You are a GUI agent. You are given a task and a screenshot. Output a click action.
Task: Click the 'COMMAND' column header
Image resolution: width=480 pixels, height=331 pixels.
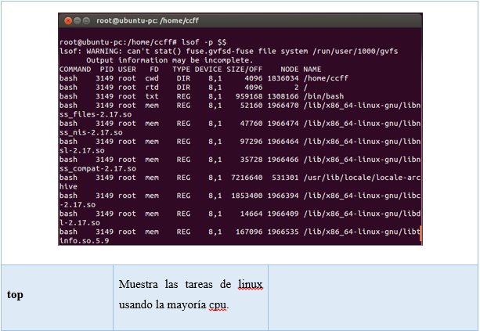(x=75, y=70)
